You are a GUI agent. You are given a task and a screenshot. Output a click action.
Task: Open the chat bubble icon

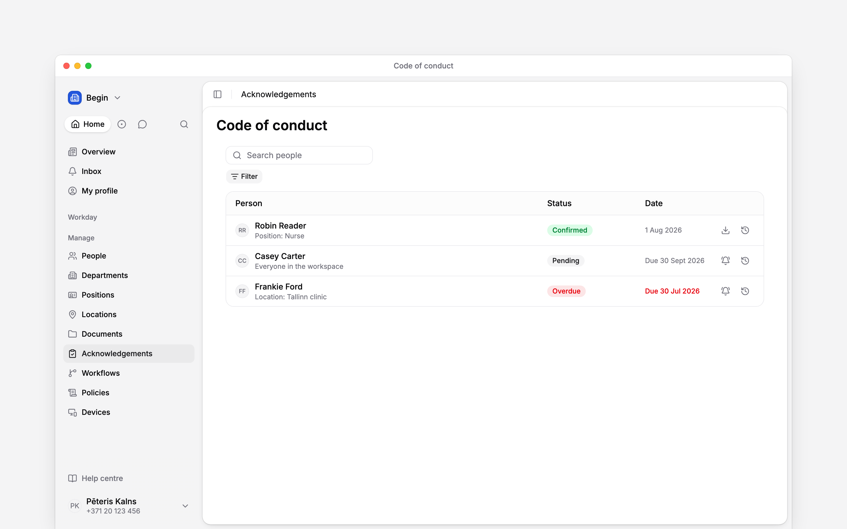point(142,124)
